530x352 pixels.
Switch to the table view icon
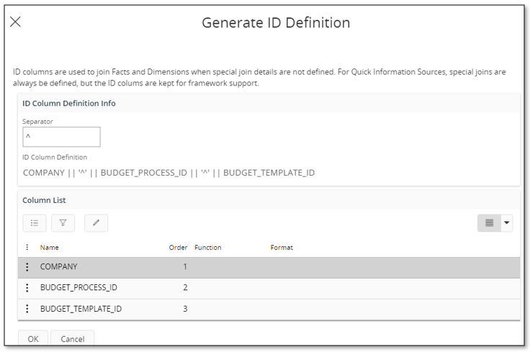489,223
